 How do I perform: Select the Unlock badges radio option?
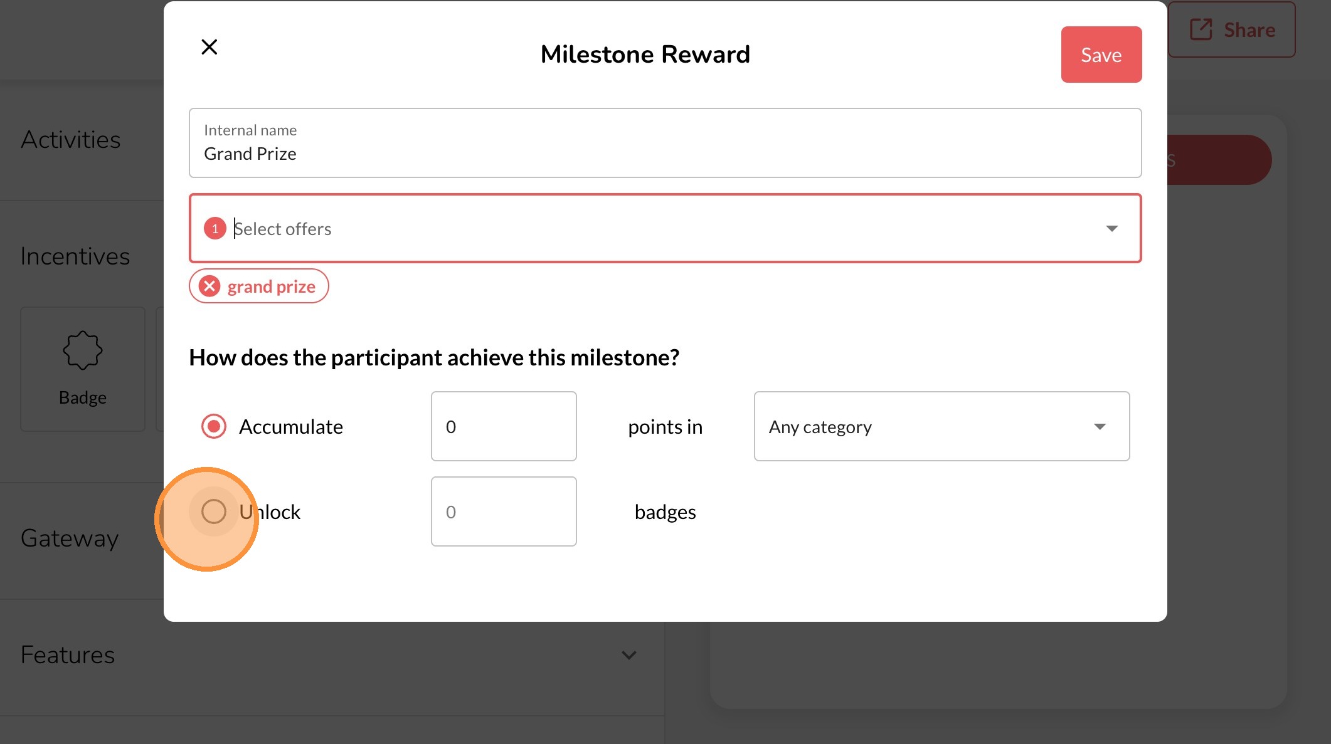pos(213,511)
